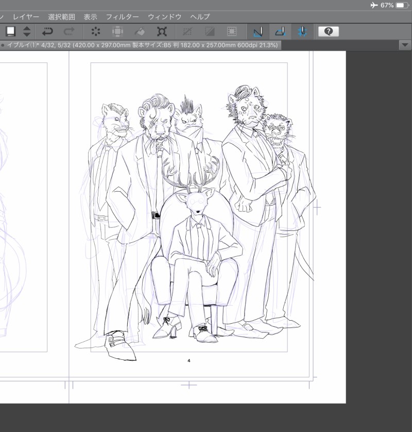Open the レイヤー menu
This screenshot has width=412, height=432.
click(x=26, y=17)
